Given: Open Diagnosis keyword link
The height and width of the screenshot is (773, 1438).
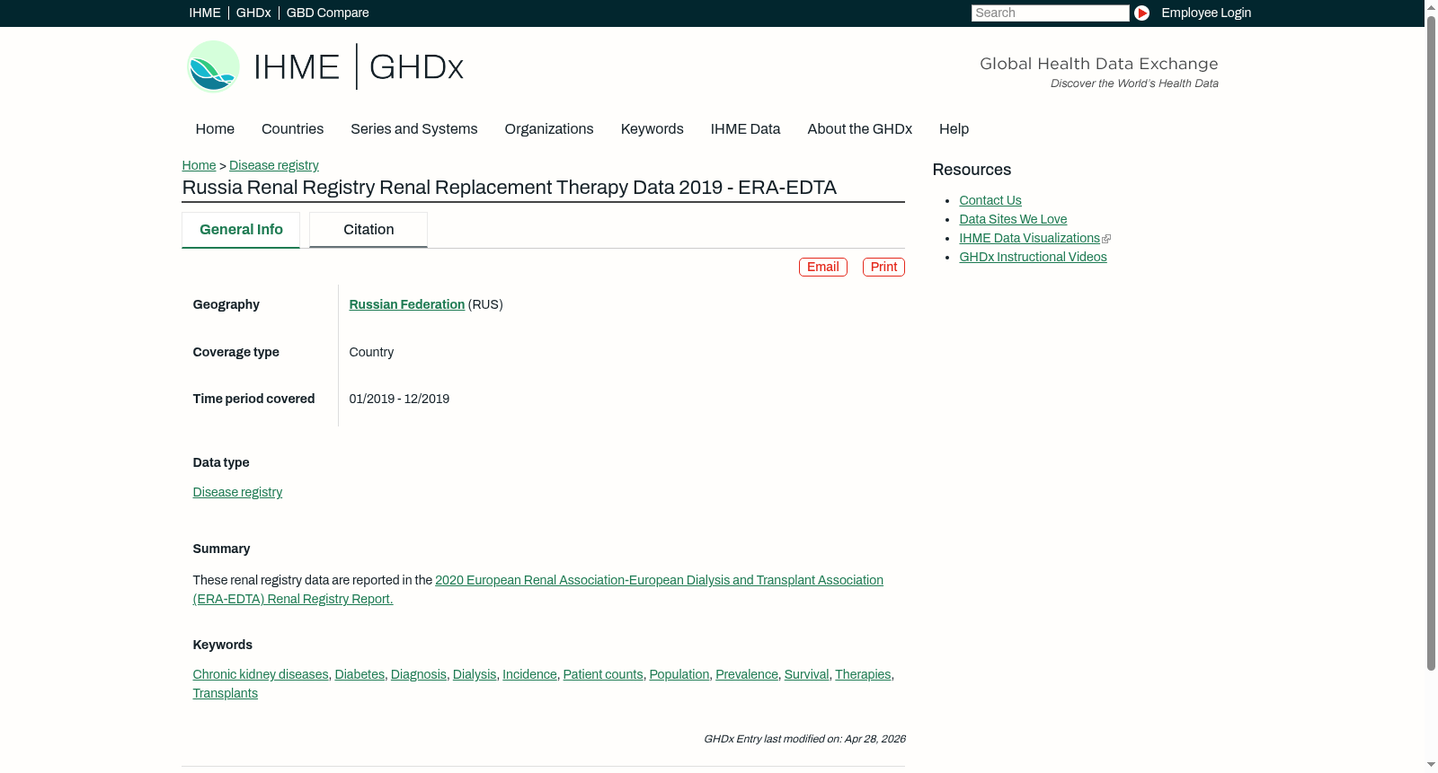Looking at the screenshot, I should coord(419,674).
